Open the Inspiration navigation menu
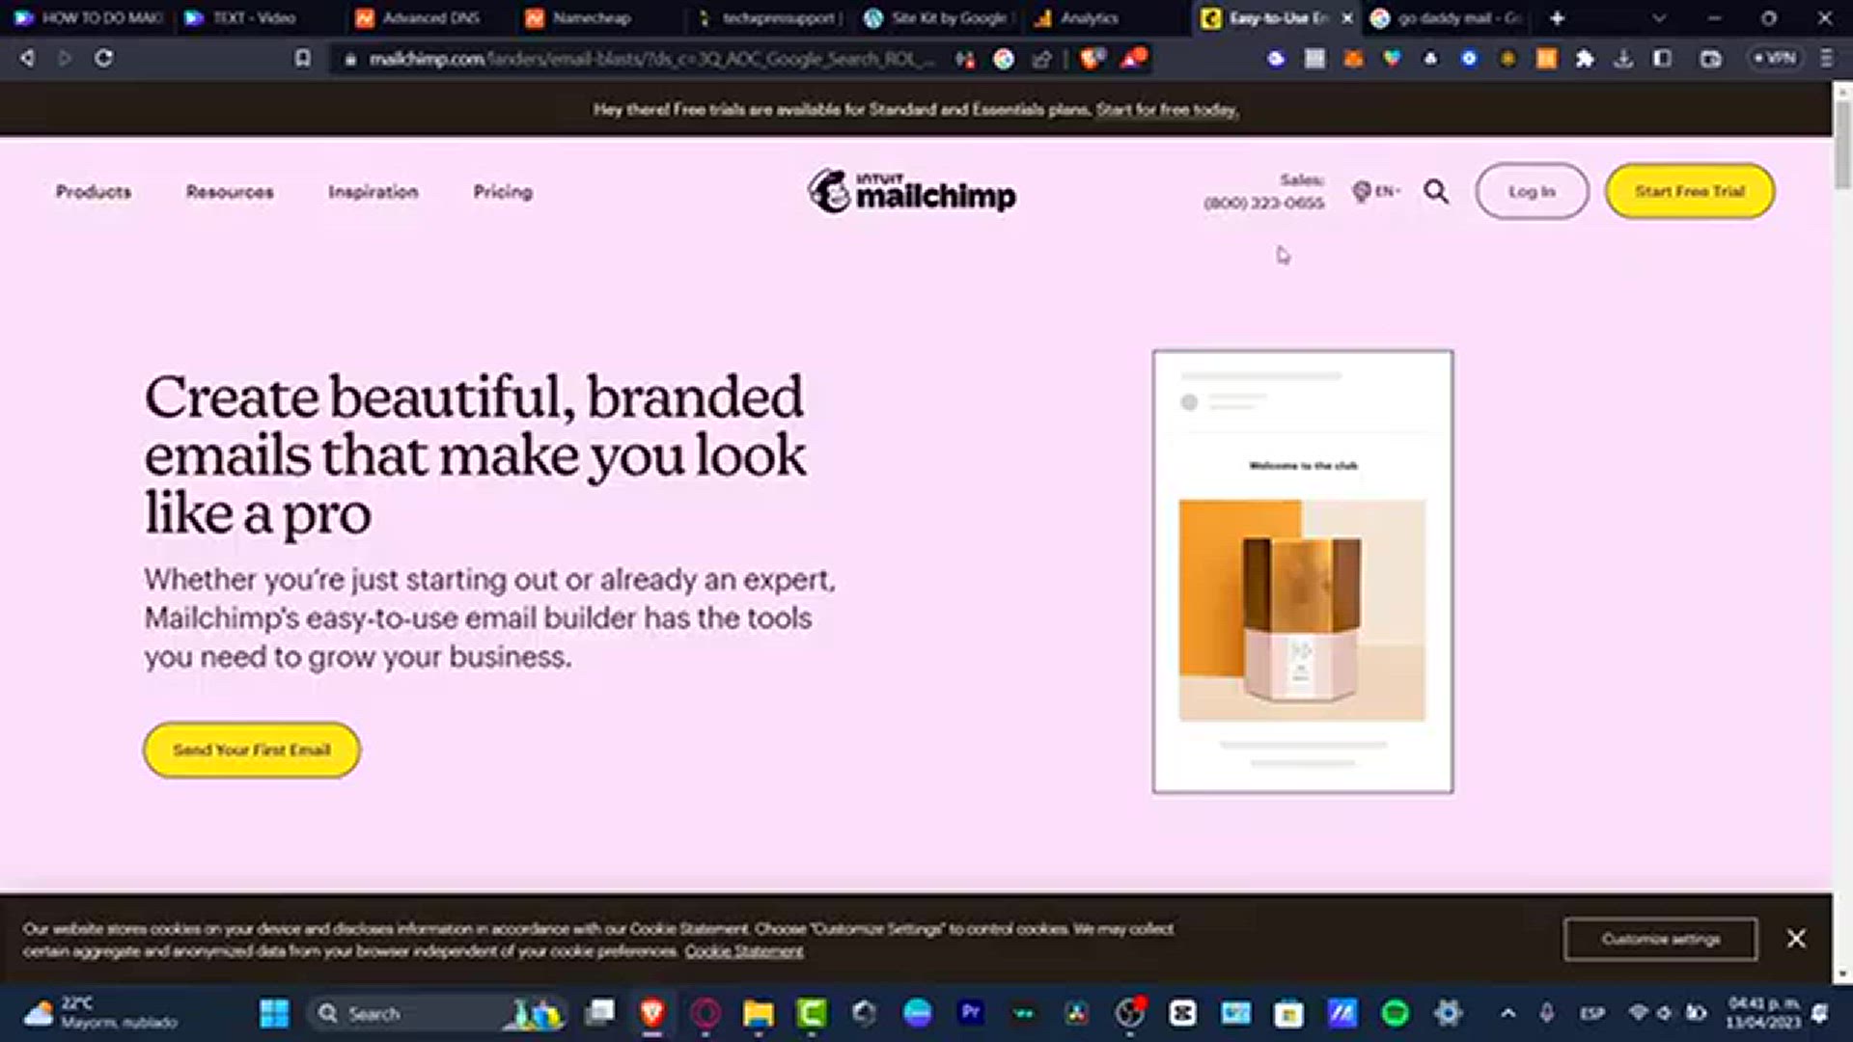Screen dimensions: 1853x1042 tap(373, 192)
